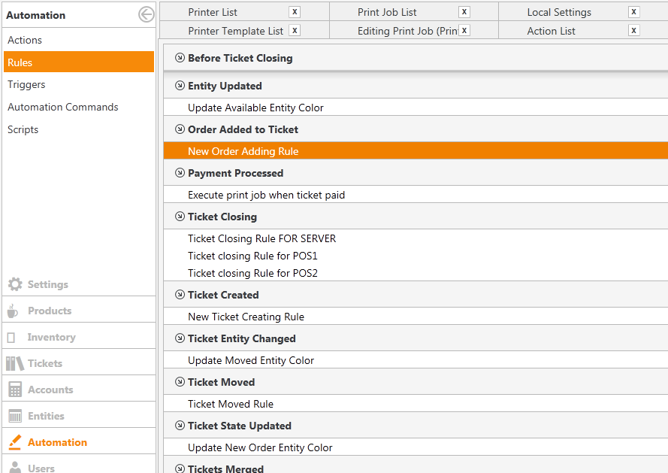Click the Automation pencil icon
The width and height of the screenshot is (668, 473).
coord(15,442)
